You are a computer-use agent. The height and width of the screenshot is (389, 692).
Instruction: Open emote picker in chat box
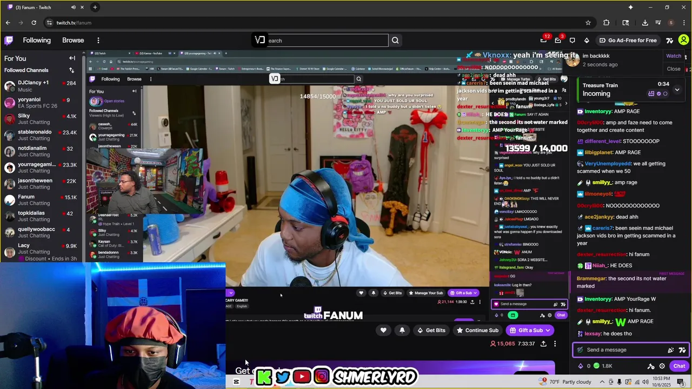coord(671,350)
